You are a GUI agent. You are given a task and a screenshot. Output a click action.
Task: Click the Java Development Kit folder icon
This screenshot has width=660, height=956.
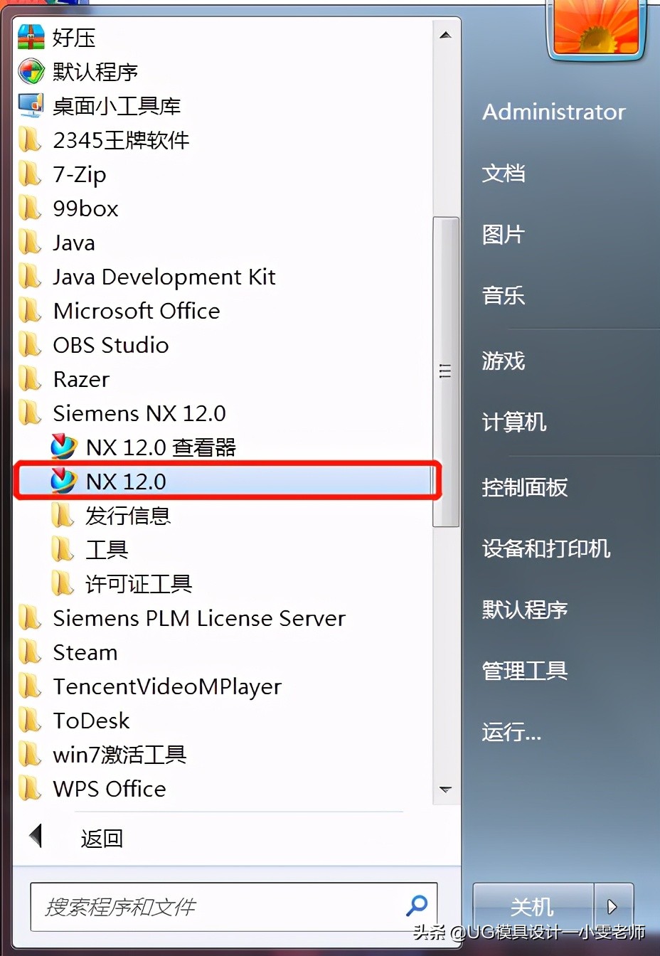click(30, 276)
